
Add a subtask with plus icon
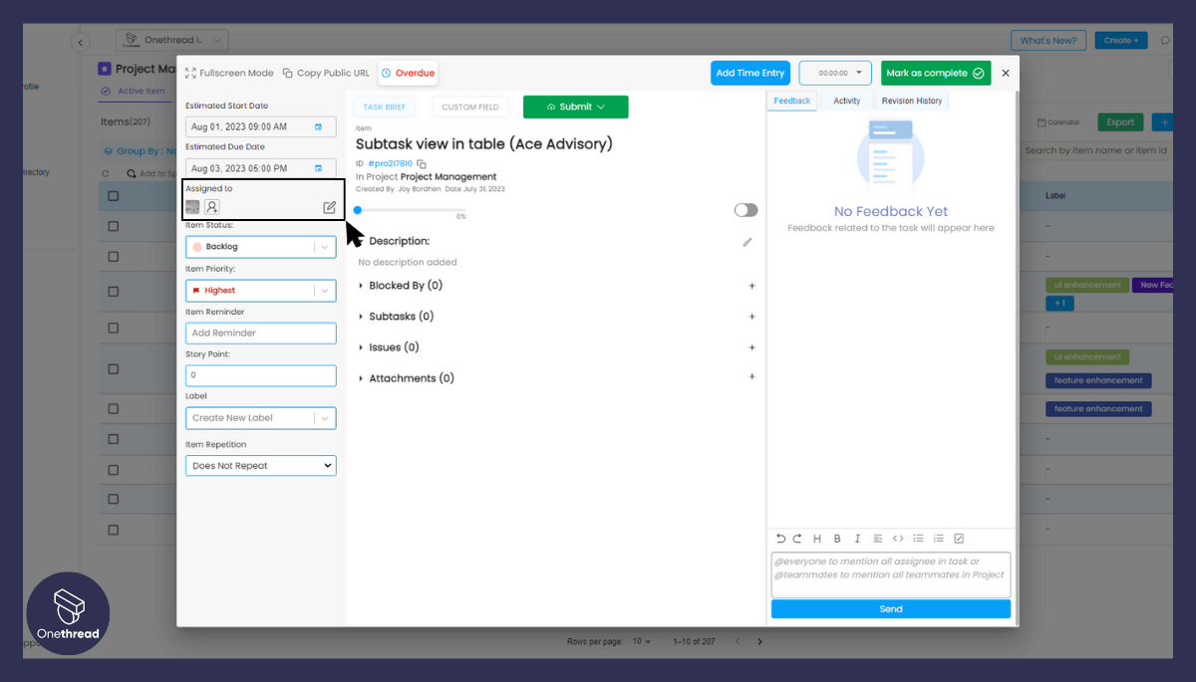(x=751, y=317)
